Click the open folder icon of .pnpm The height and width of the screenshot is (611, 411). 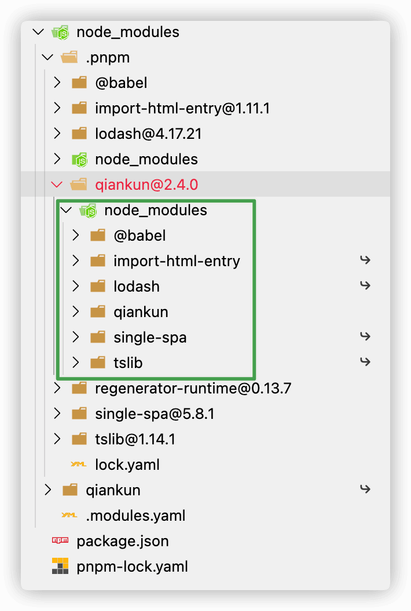(x=69, y=58)
